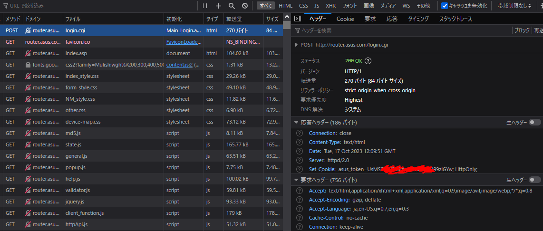Click insecure icon on md5.js row
Screen dimensions: 543x231
[x=28, y=134]
